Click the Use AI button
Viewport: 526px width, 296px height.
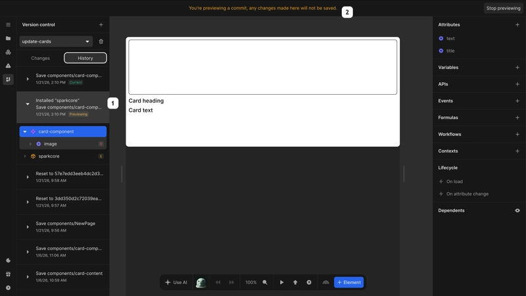[x=176, y=282]
